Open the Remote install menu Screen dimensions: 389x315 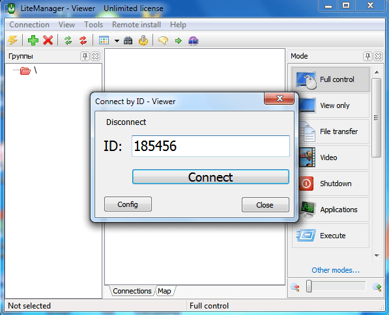point(136,25)
